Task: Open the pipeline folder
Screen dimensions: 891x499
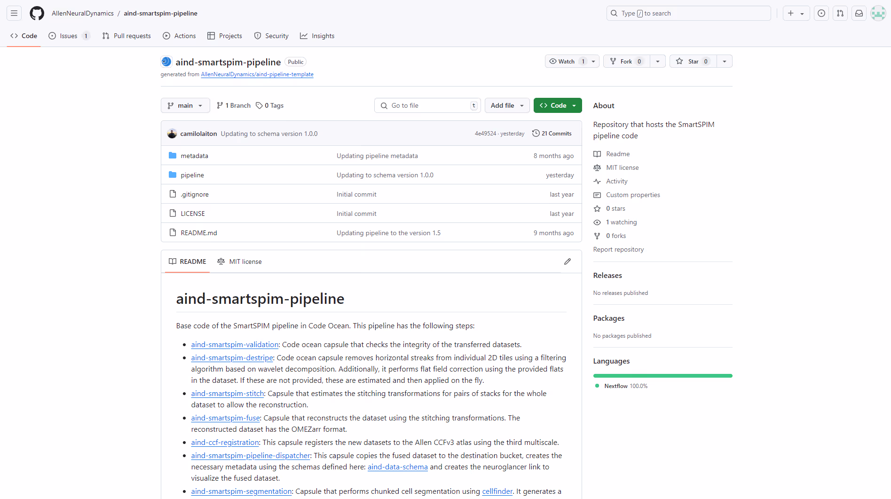Action: (x=192, y=175)
